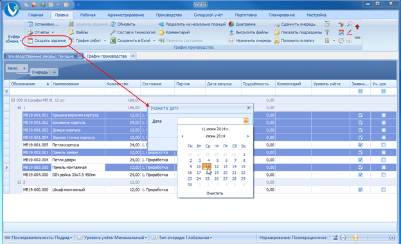This screenshot has width=401, height=244.
Task: Click the zoom-in plus icon in status bar
Action: pyautogui.click(x=392, y=238)
